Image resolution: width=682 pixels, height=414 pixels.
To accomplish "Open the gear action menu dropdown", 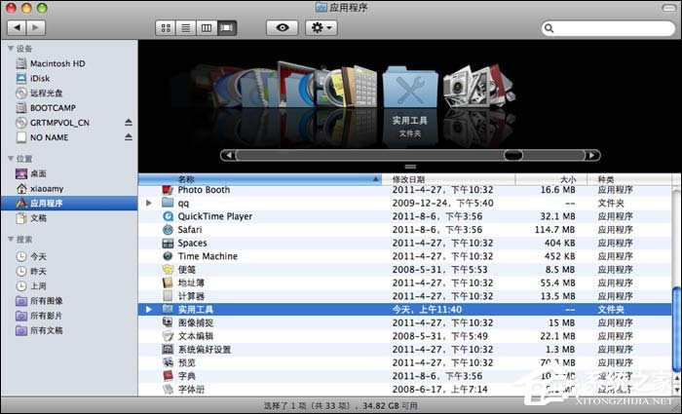I will 321,28.
